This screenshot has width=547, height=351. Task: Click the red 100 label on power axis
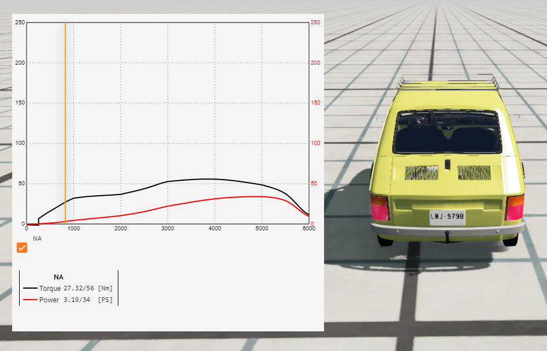pos(315,143)
